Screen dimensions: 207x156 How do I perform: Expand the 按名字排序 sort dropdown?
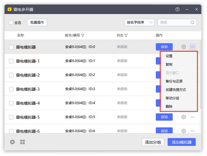(139, 22)
